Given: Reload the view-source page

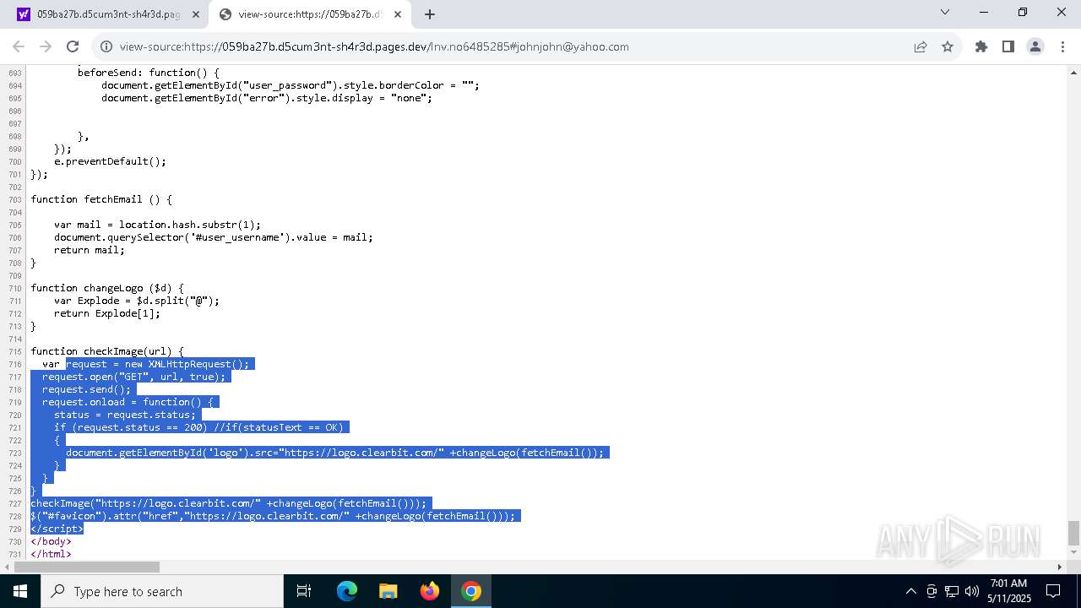Looking at the screenshot, I should [x=73, y=46].
